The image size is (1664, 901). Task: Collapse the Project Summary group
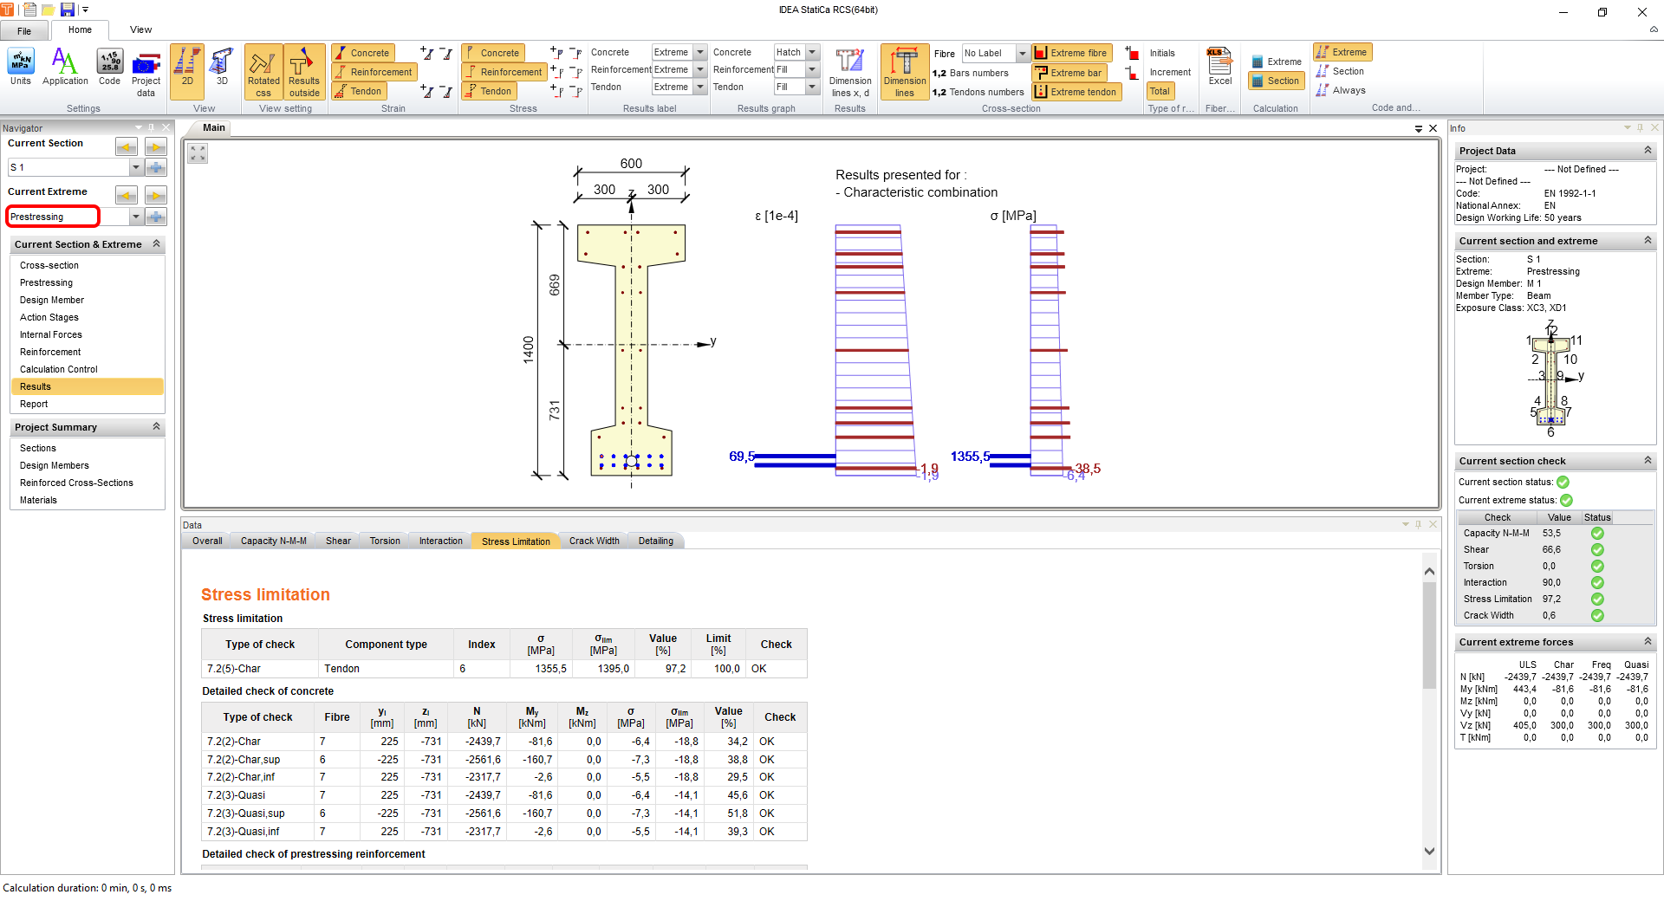pos(157,427)
